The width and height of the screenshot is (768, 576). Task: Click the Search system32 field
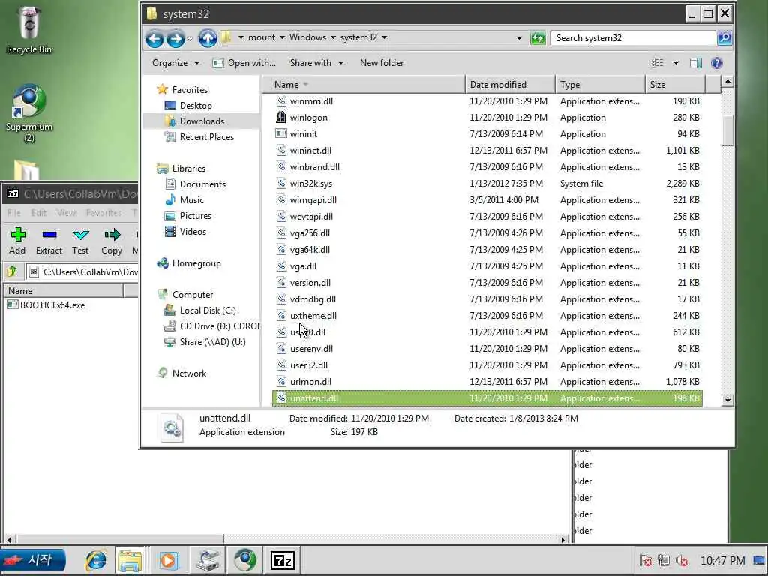pos(633,37)
